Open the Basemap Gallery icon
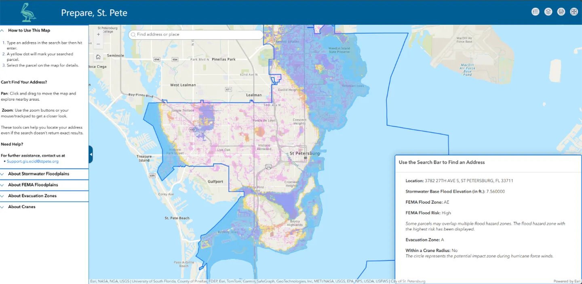This screenshot has width=582, height=284. pyautogui.click(x=574, y=12)
